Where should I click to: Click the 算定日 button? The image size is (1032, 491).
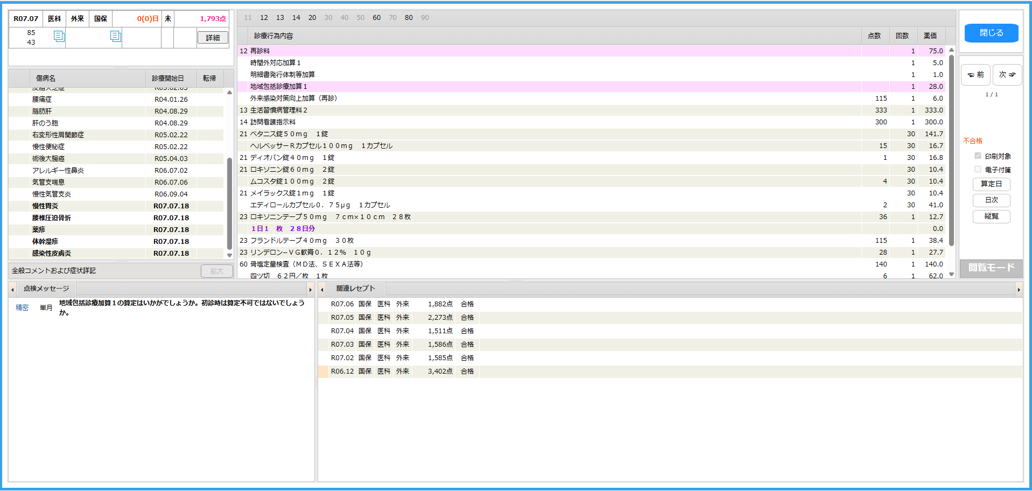(x=991, y=184)
